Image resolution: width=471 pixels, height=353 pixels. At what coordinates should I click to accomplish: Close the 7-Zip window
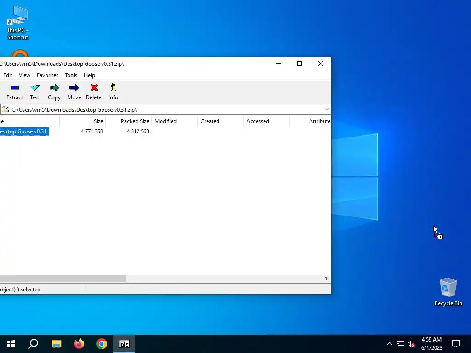[x=321, y=63]
